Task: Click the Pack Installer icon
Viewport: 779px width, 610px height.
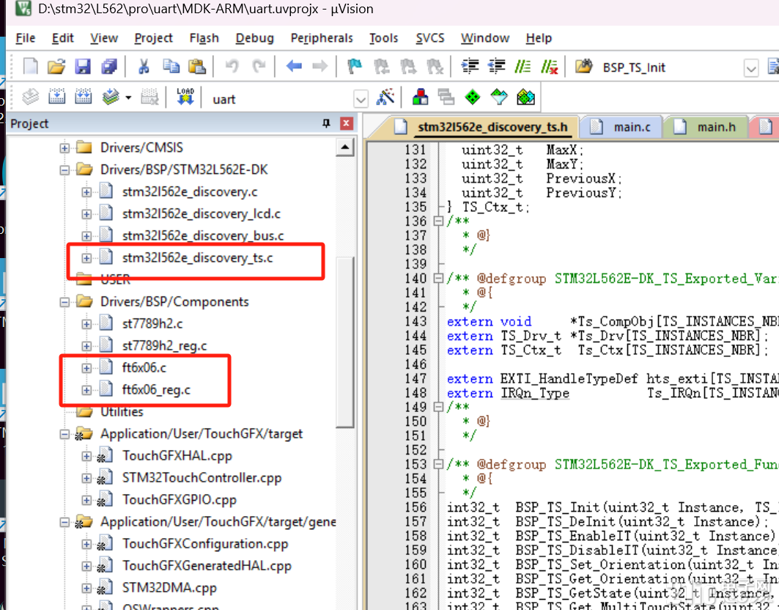Action: [x=525, y=97]
